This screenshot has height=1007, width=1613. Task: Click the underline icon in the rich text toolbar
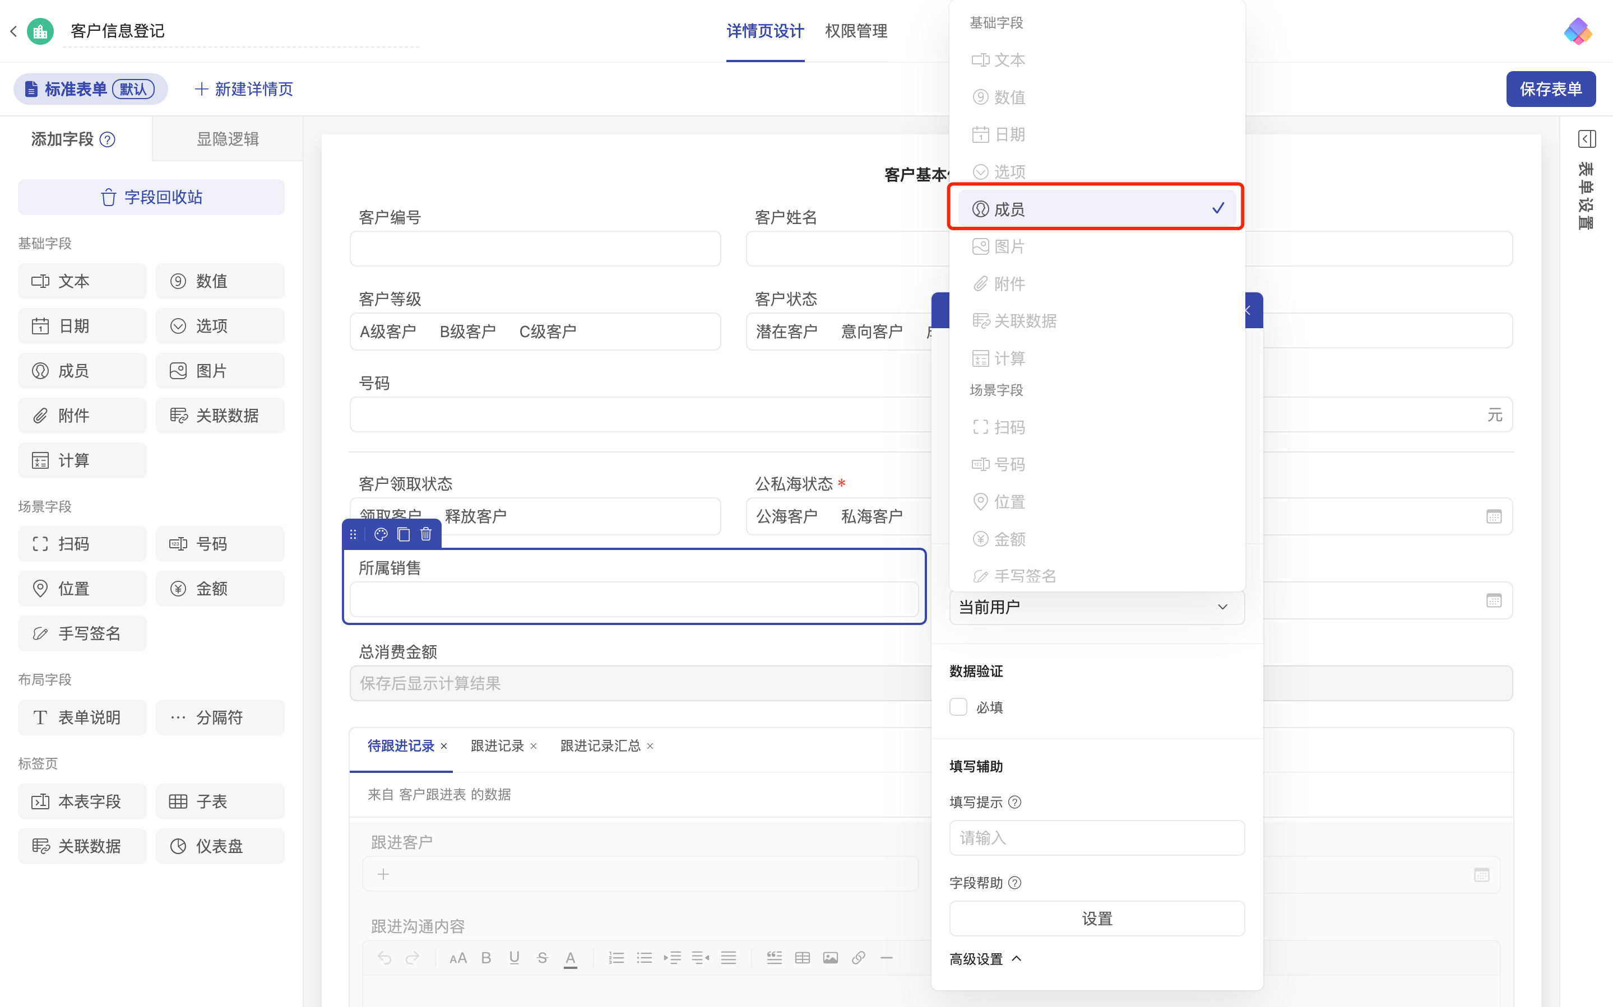point(515,958)
